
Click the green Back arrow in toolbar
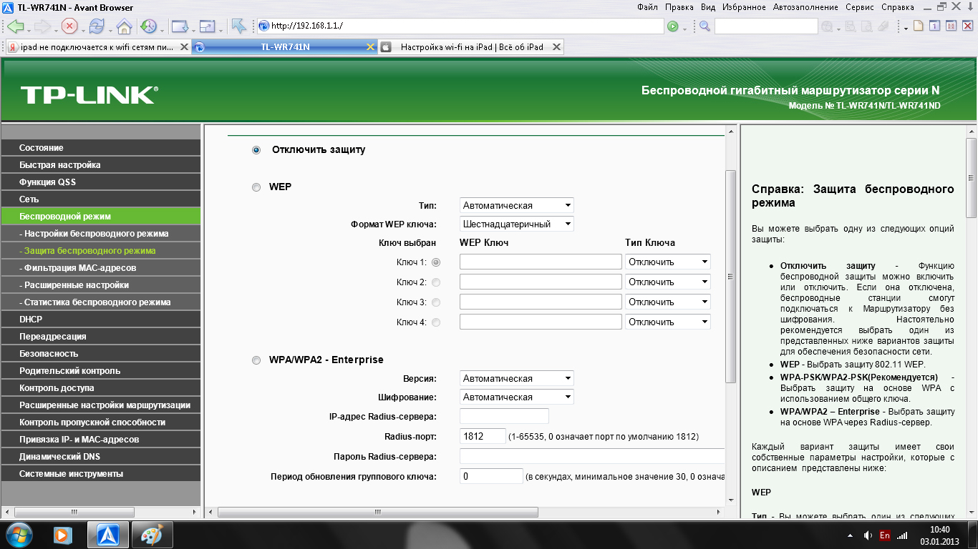pos(15,26)
